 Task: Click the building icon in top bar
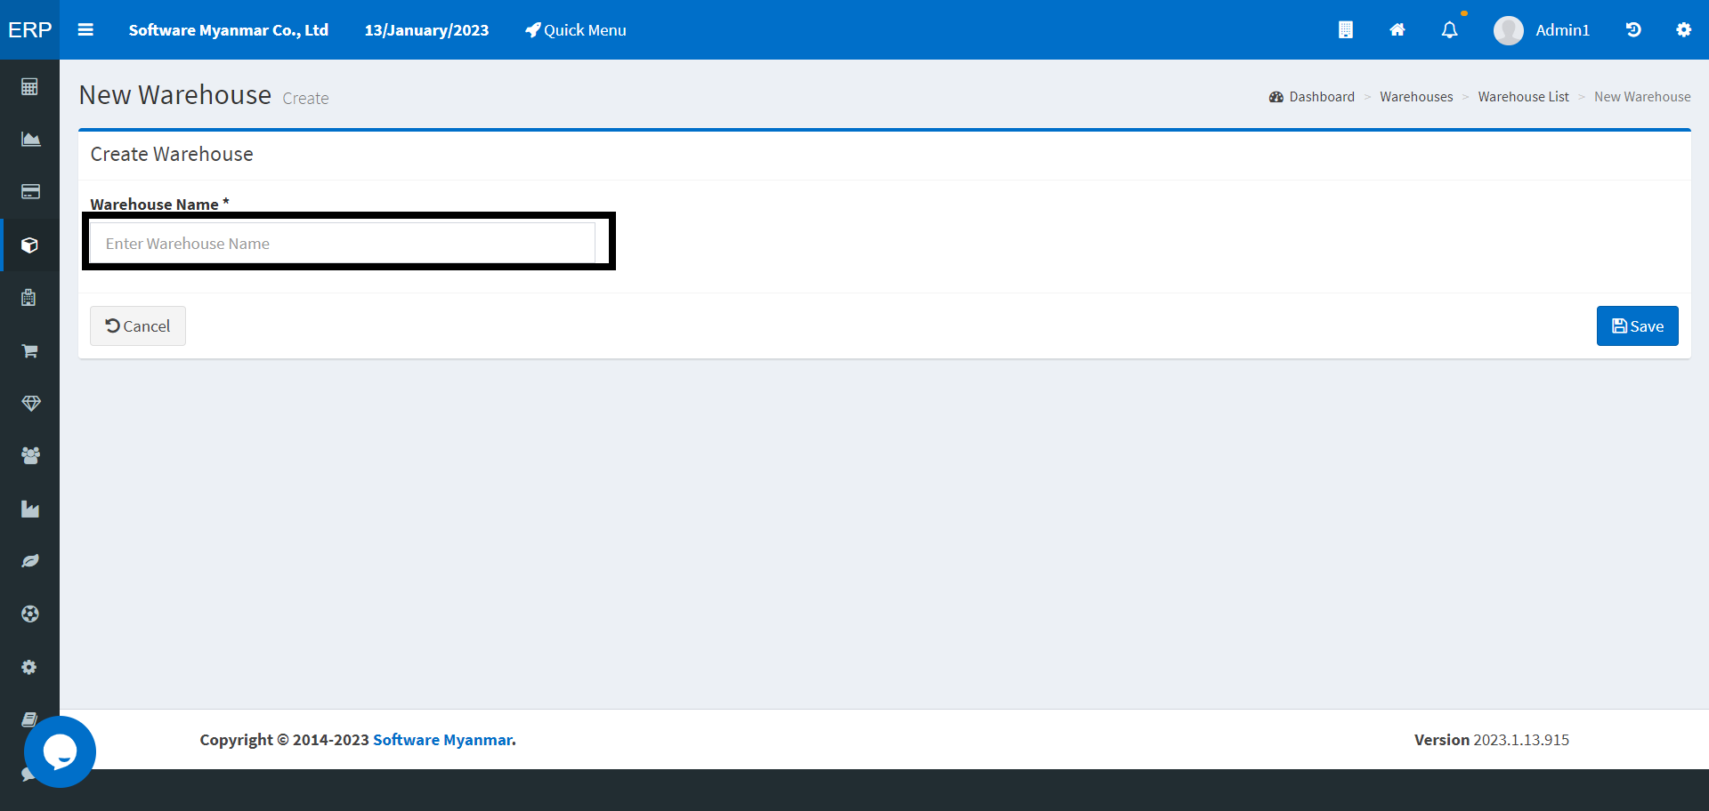1346,30
